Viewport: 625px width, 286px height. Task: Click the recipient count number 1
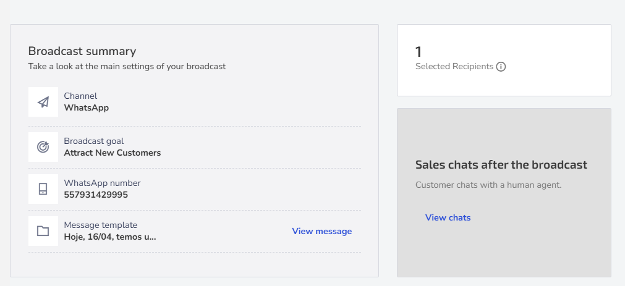point(419,52)
